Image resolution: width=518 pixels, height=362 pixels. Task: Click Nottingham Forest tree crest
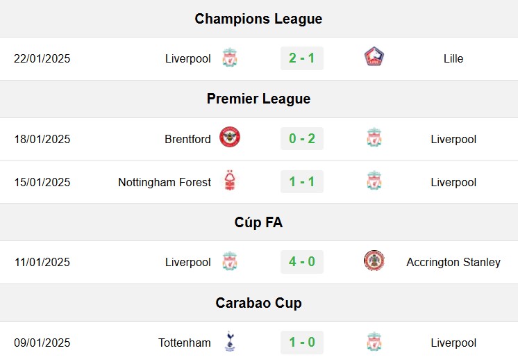click(x=230, y=180)
